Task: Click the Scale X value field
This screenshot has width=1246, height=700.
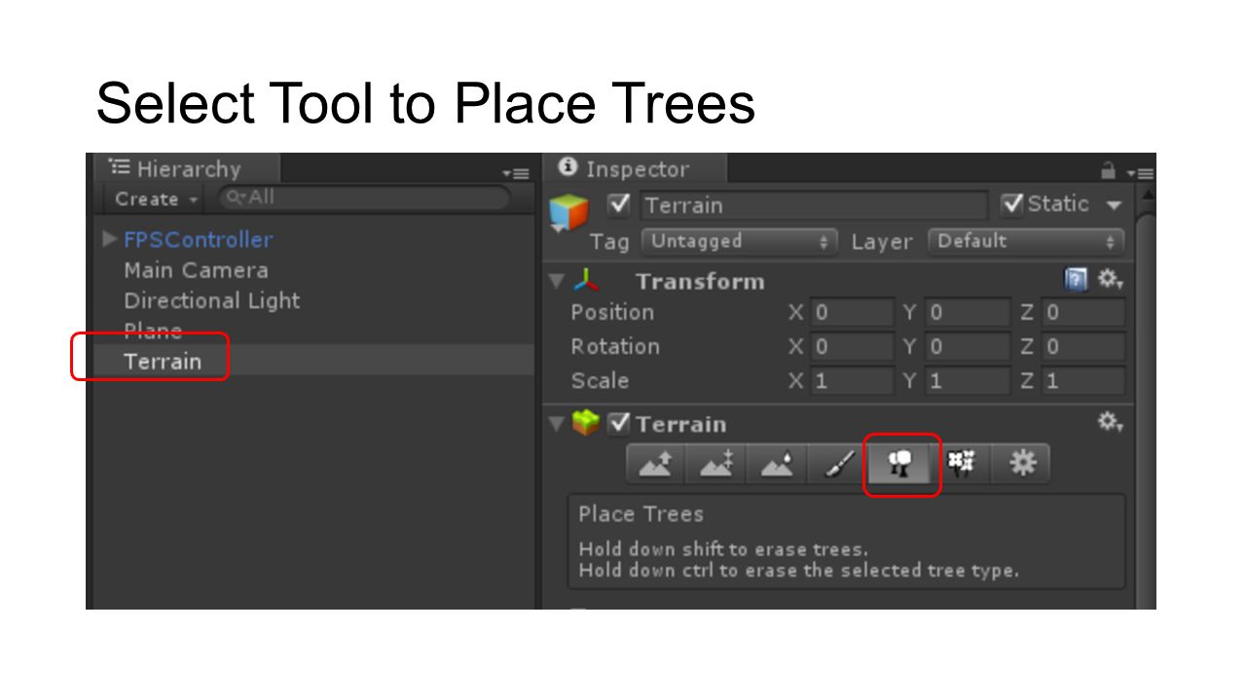Action: coord(852,381)
